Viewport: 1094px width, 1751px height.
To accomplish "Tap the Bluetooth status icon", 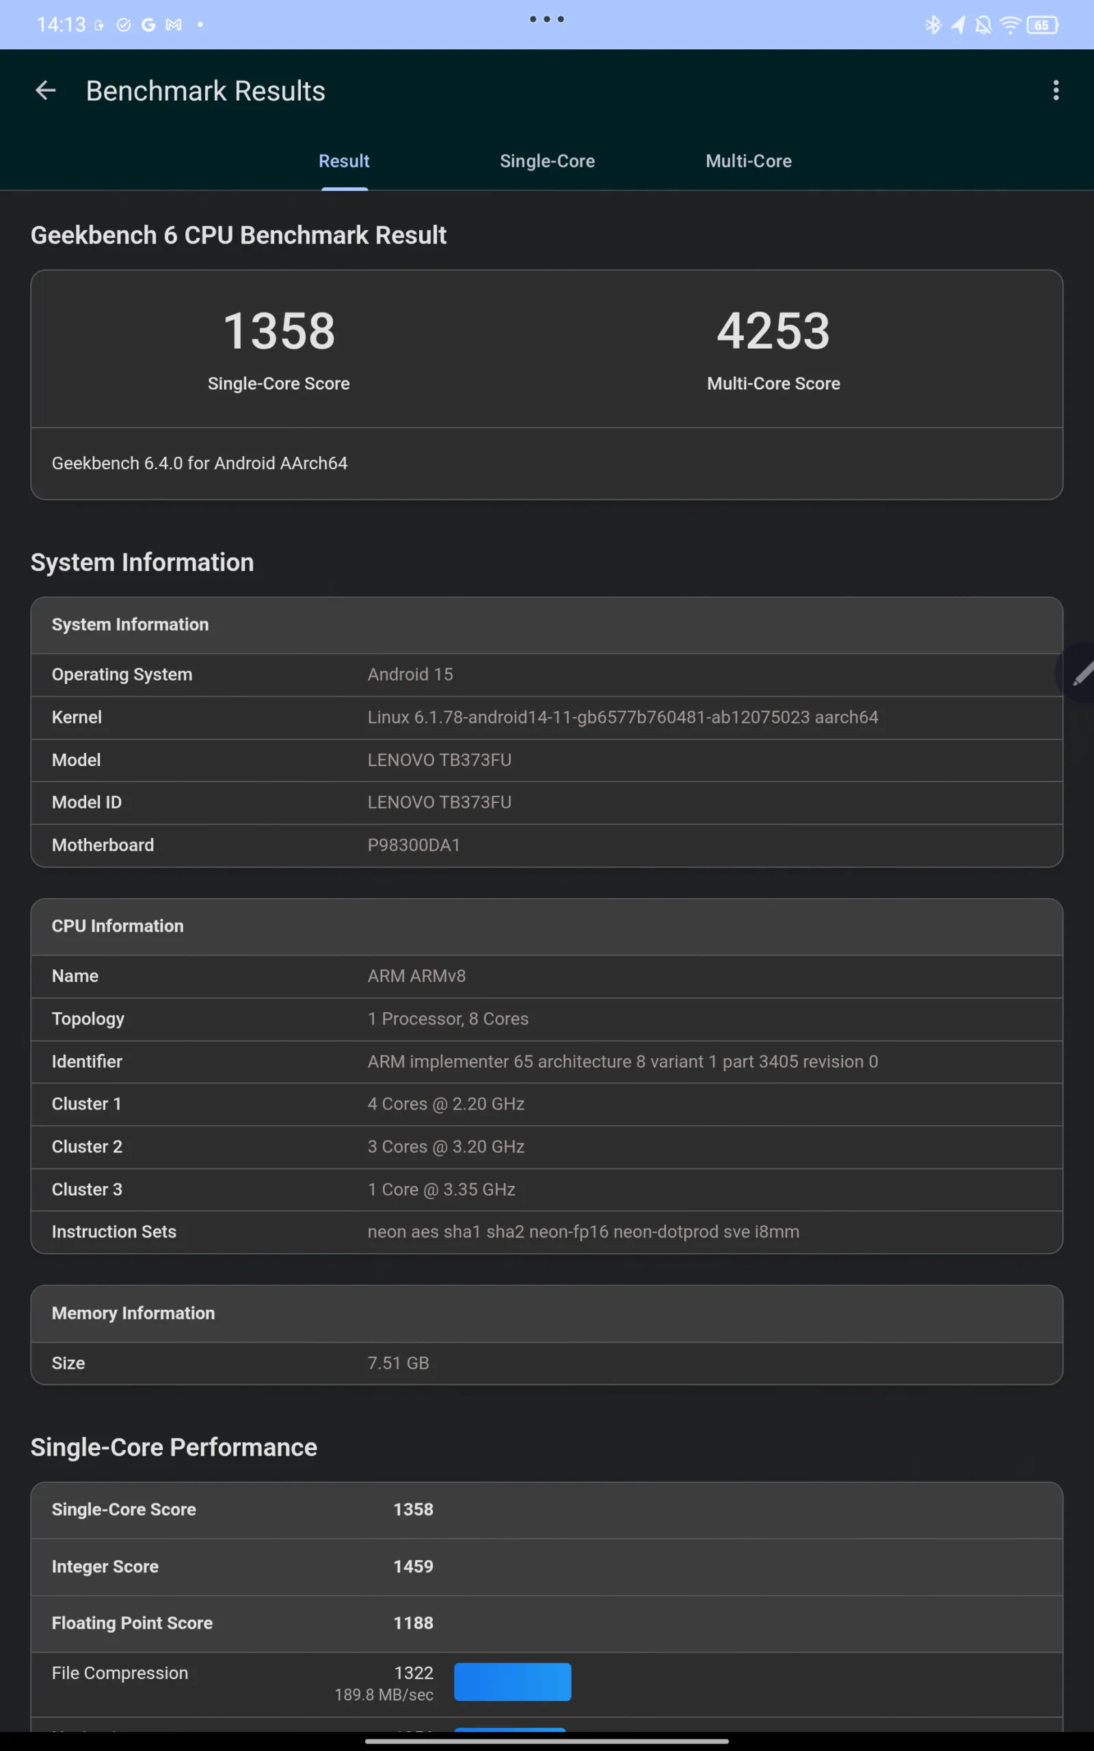I will click(933, 25).
